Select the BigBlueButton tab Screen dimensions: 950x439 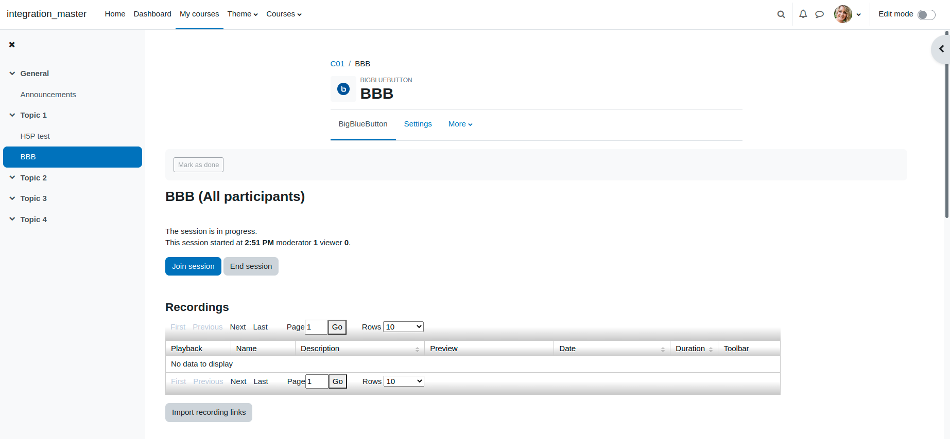click(x=363, y=124)
